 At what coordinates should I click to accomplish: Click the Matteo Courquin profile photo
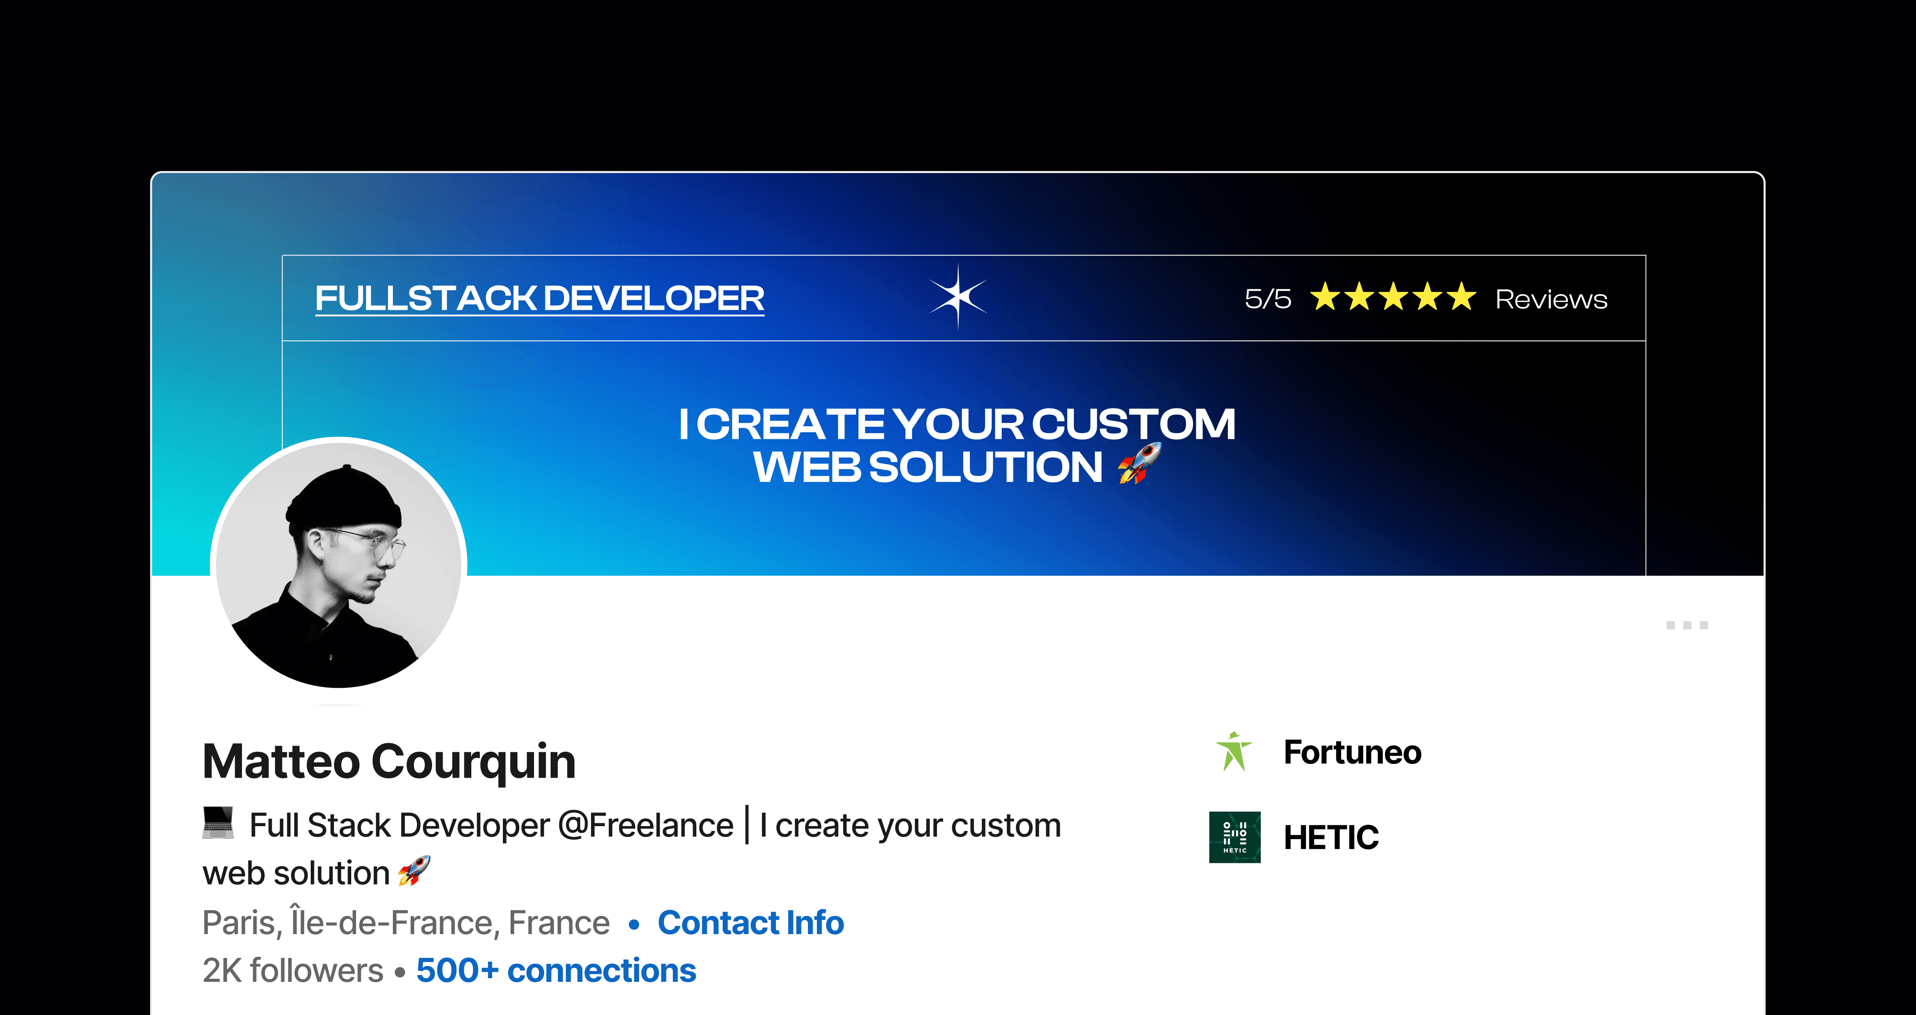pyautogui.click(x=339, y=563)
